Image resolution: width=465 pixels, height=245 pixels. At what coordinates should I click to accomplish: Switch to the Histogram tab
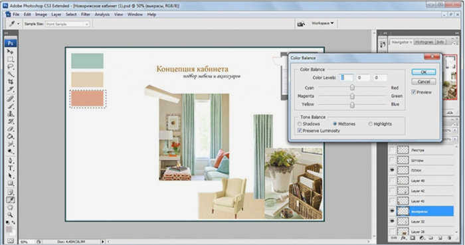[x=424, y=42]
